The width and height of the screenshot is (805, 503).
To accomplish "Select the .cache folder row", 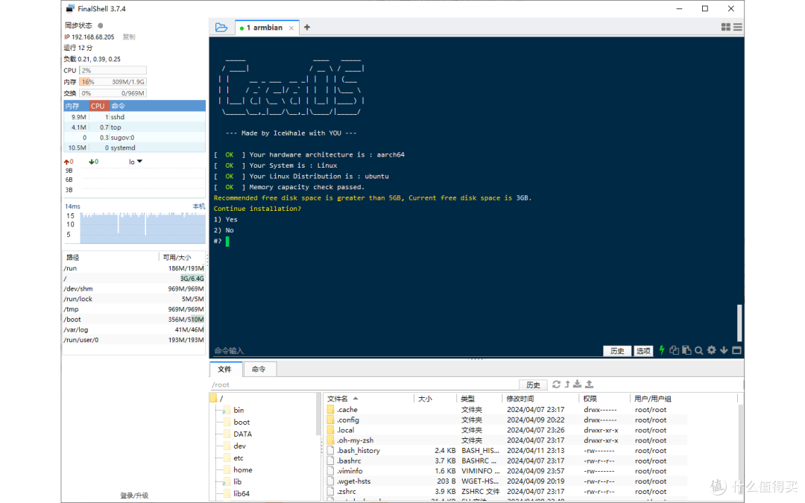I will (x=505, y=410).
